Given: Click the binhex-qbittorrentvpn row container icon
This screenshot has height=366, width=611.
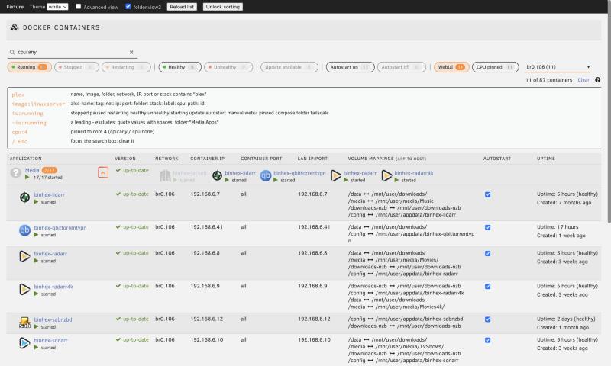Looking at the screenshot, I should click(24, 230).
